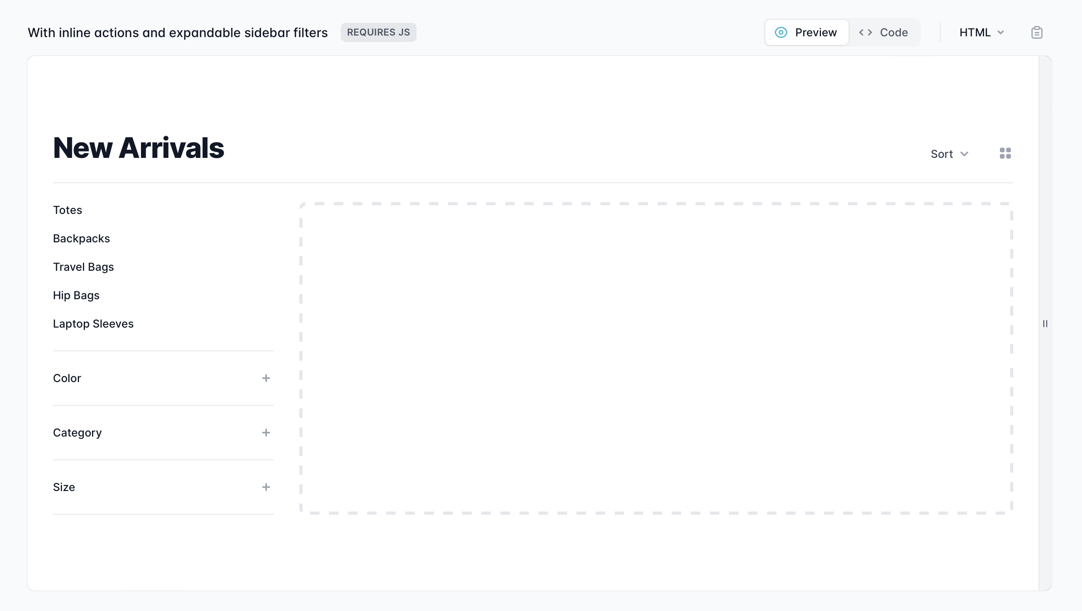
Task: Click the plus icon beside Category
Action: (266, 433)
